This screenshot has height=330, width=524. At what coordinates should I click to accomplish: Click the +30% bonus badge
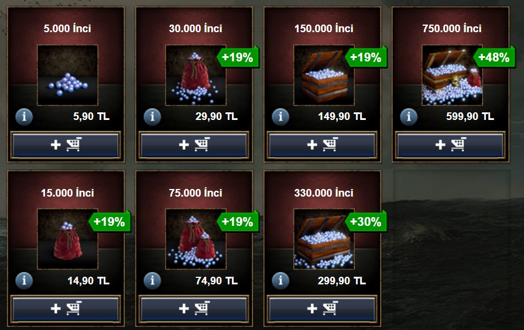tap(366, 221)
